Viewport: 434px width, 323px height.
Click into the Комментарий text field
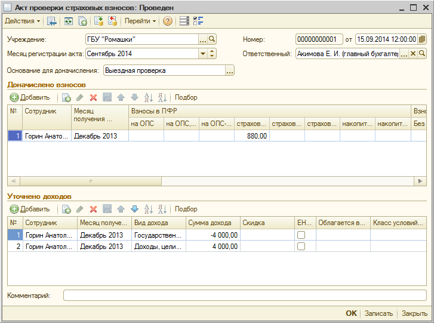(x=245, y=295)
